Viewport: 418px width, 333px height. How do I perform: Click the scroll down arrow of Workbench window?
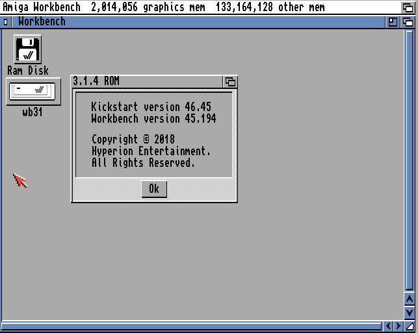(410, 312)
